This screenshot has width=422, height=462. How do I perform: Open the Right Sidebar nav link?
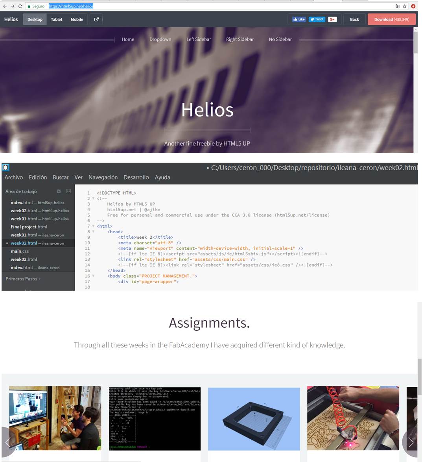click(240, 39)
